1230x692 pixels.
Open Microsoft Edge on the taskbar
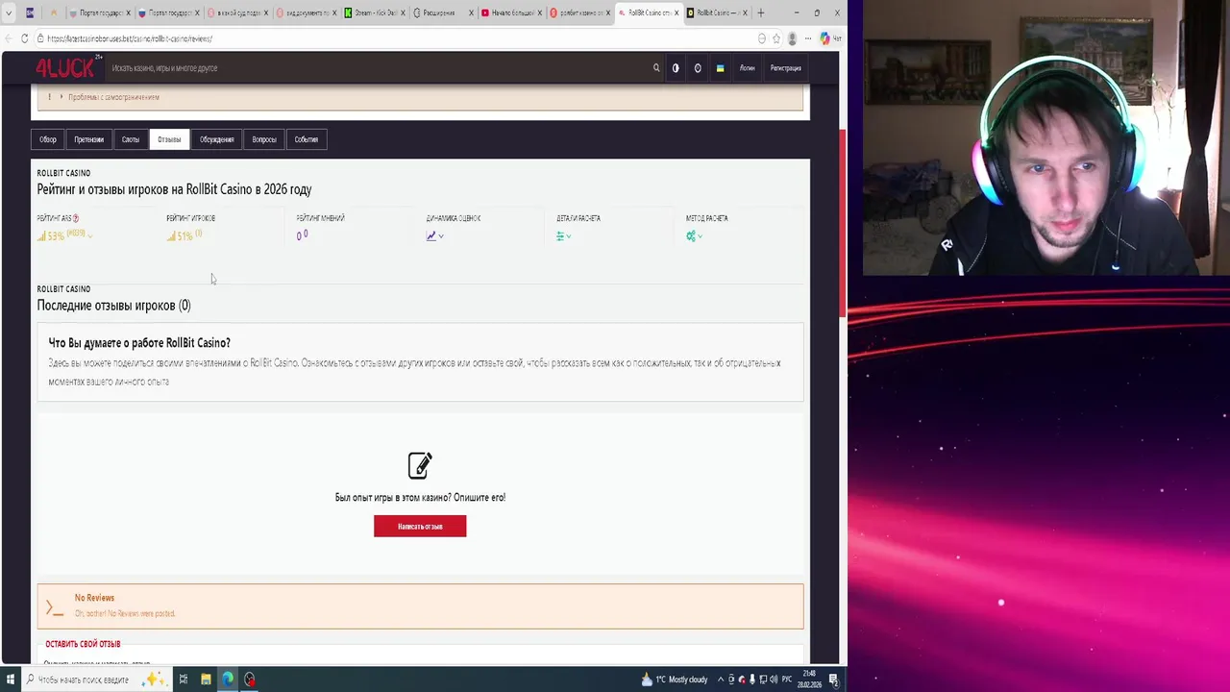[x=228, y=680]
